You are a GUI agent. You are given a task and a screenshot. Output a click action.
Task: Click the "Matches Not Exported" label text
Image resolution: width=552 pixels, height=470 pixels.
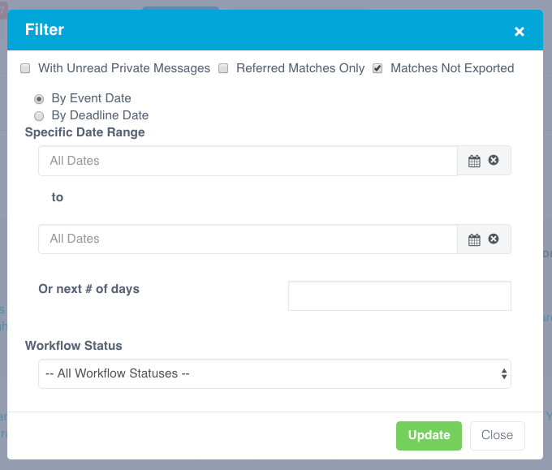coord(452,69)
